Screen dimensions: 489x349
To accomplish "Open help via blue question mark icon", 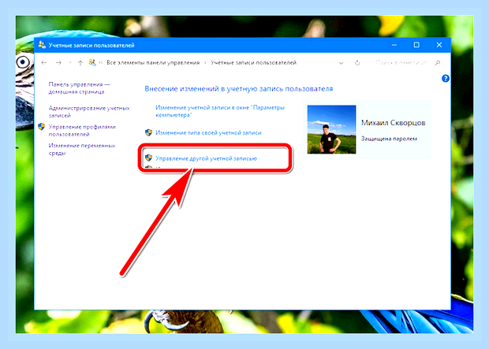I will (x=446, y=78).
